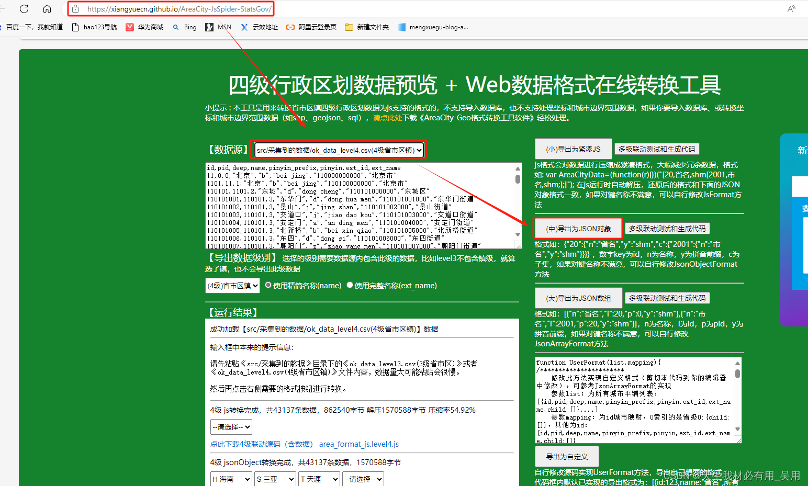The image size is (808, 486).
Task: Open the MSN bookmark icon
Action: pos(209,27)
